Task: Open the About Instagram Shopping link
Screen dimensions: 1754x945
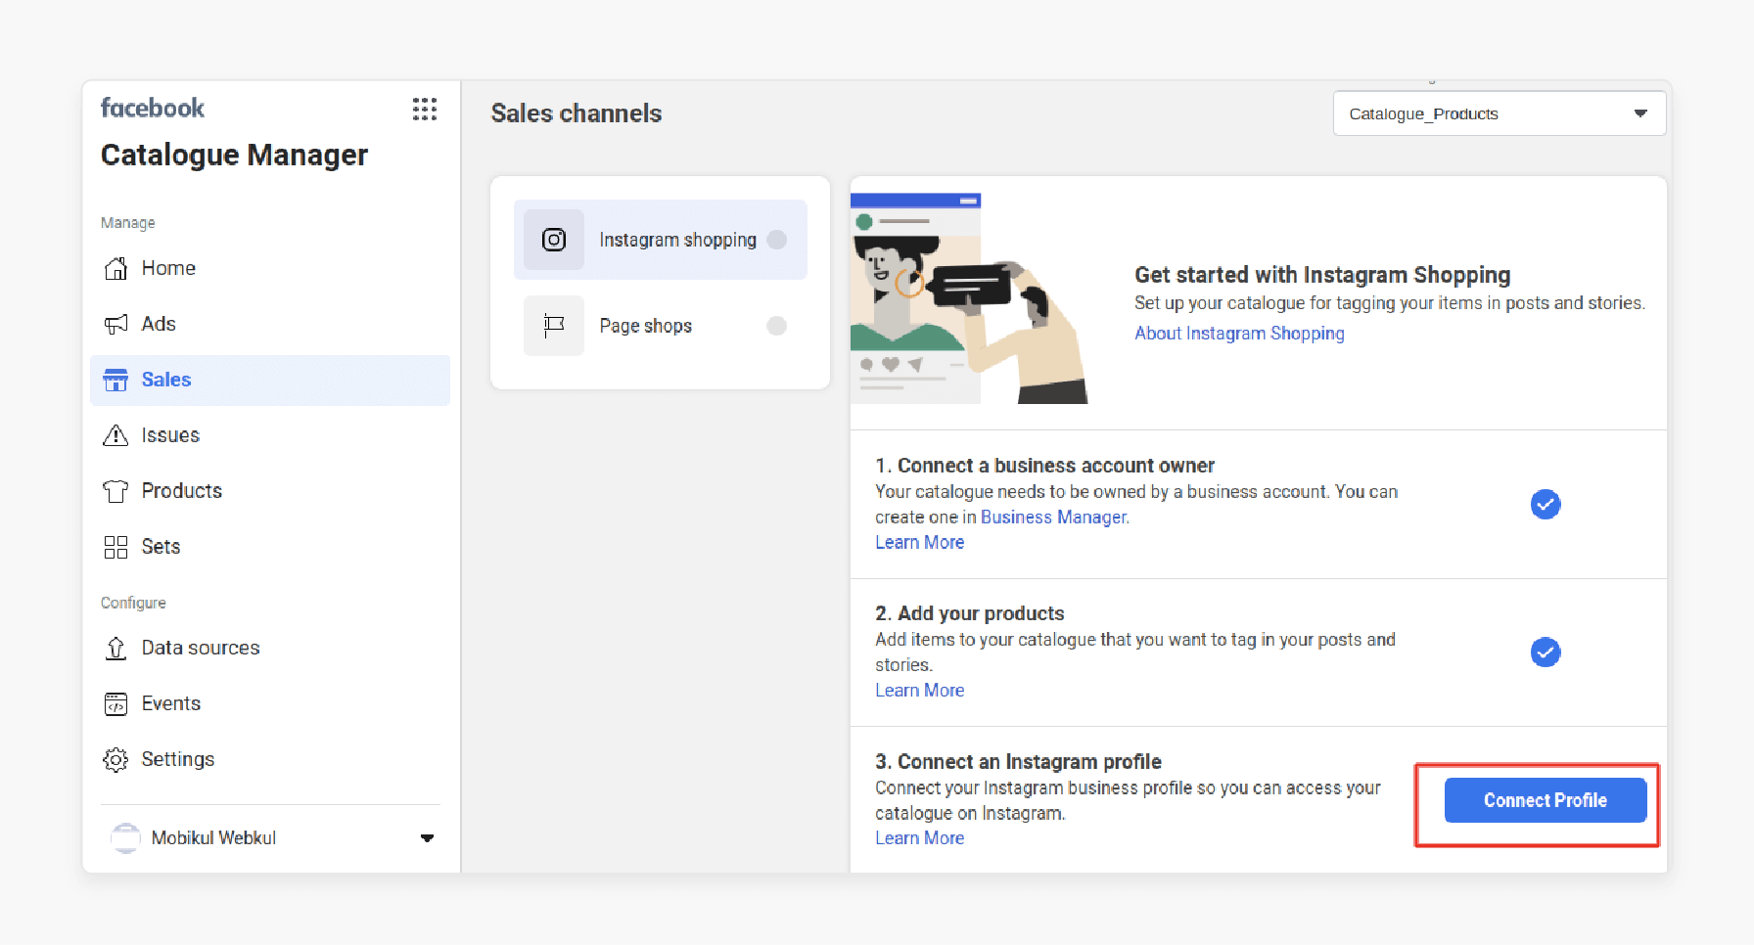Action: pos(1239,334)
